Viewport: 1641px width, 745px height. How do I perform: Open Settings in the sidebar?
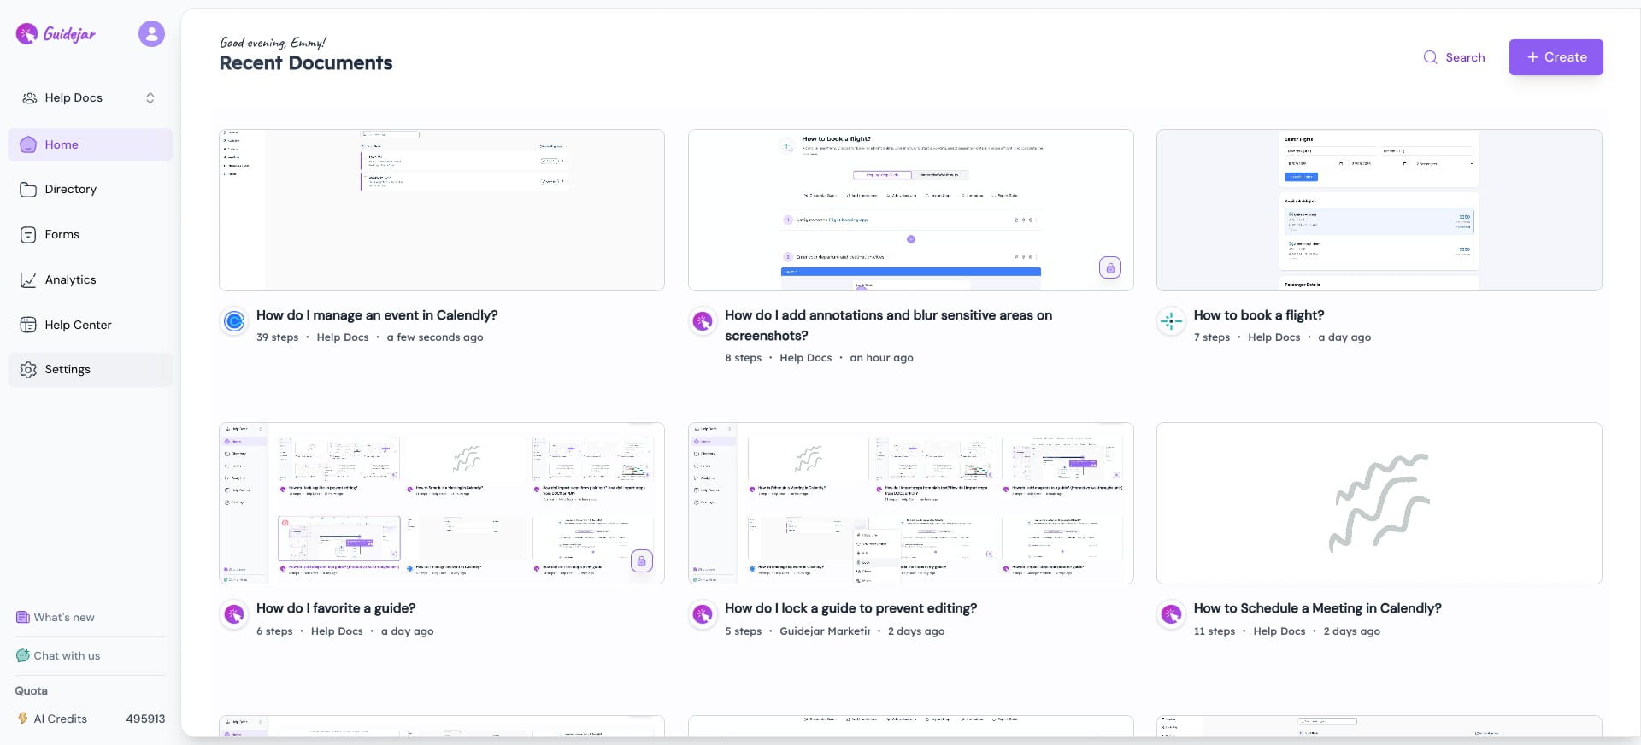90,370
